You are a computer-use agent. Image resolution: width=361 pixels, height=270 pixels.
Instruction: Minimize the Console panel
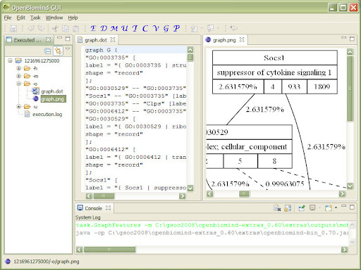click(x=343, y=206)
